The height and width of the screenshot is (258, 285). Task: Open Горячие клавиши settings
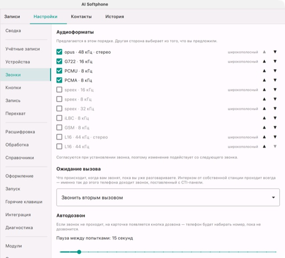click(24, 202)
